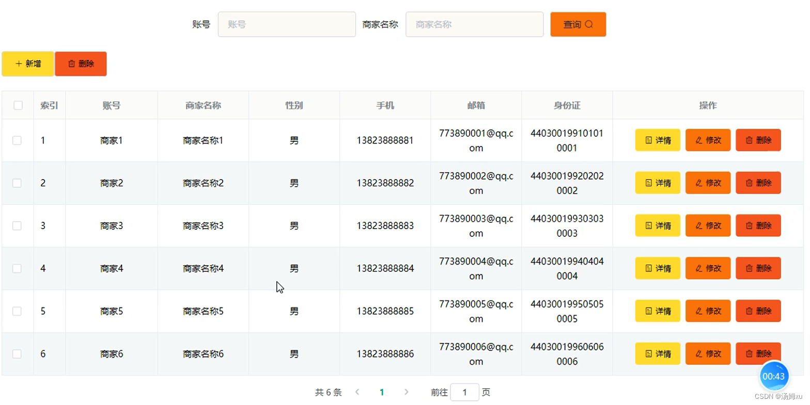Check the checkbox for row 商家2
810x405 pixels.
coord(17,183)
